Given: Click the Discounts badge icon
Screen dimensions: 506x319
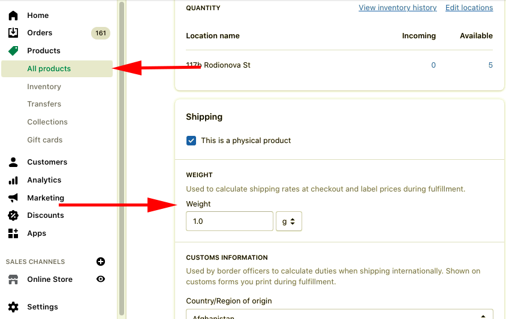Looking at the screenshot, I should click(13, 215).
